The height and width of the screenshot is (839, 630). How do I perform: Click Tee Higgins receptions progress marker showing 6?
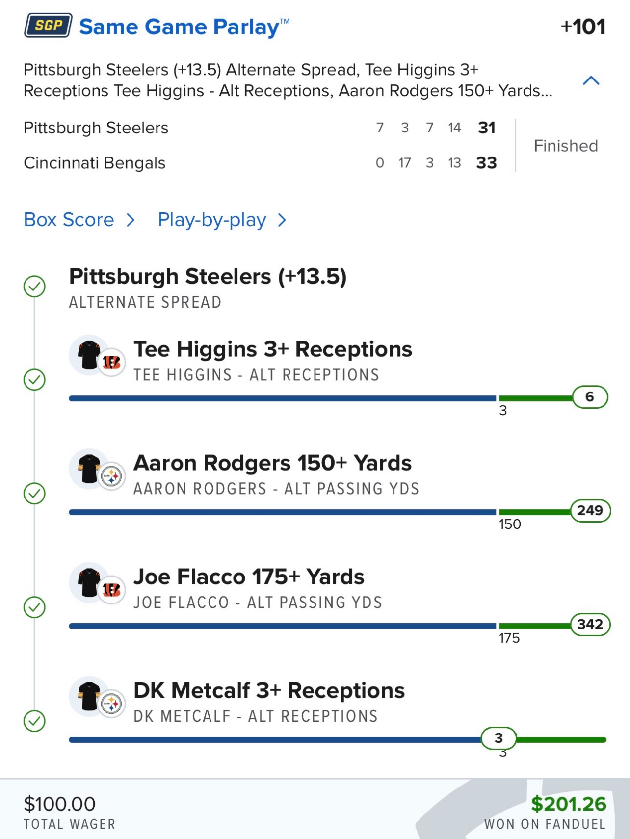pos(590,397)
